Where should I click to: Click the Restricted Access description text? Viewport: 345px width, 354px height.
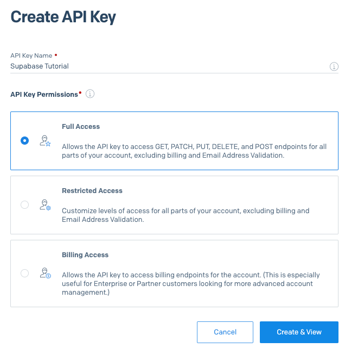tap(185, 215)
